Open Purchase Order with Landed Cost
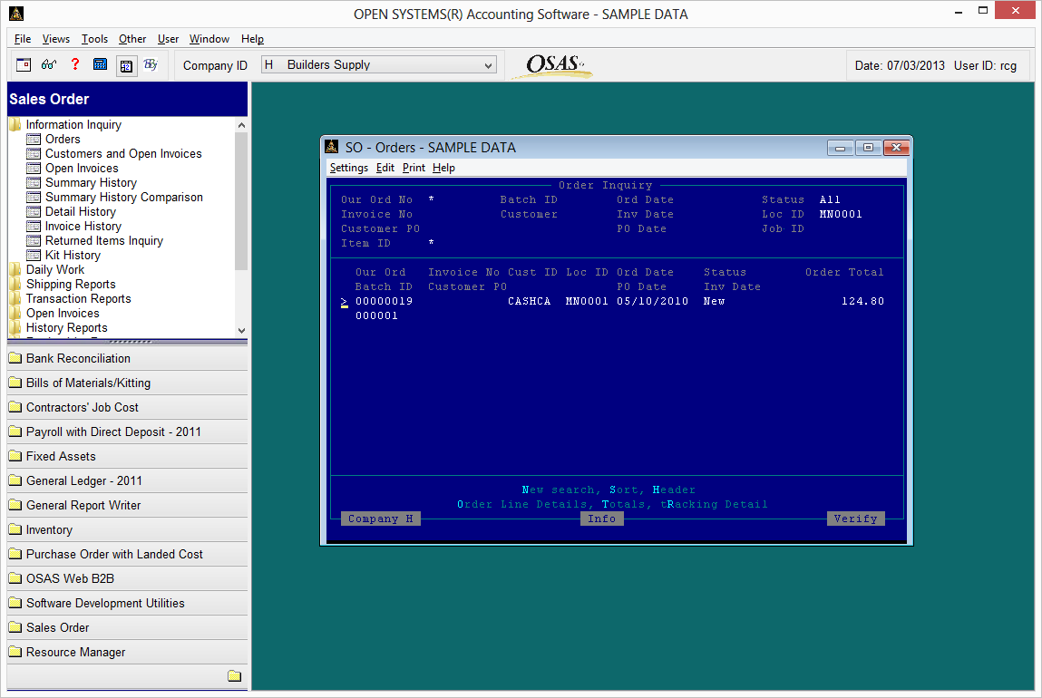1042x698 pixels. (127, 555)
